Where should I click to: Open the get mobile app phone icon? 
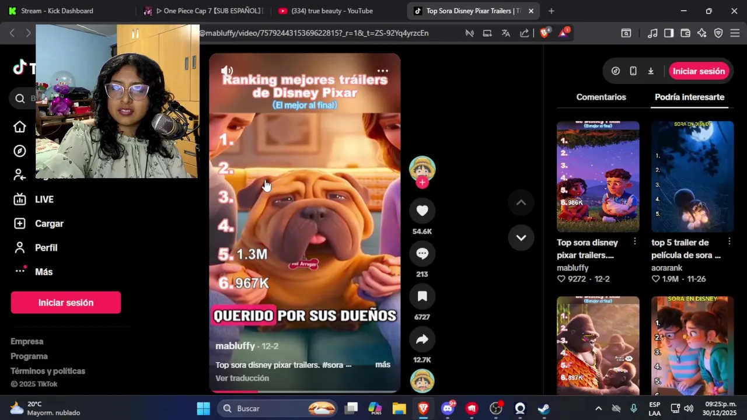[x=633, y=71]
